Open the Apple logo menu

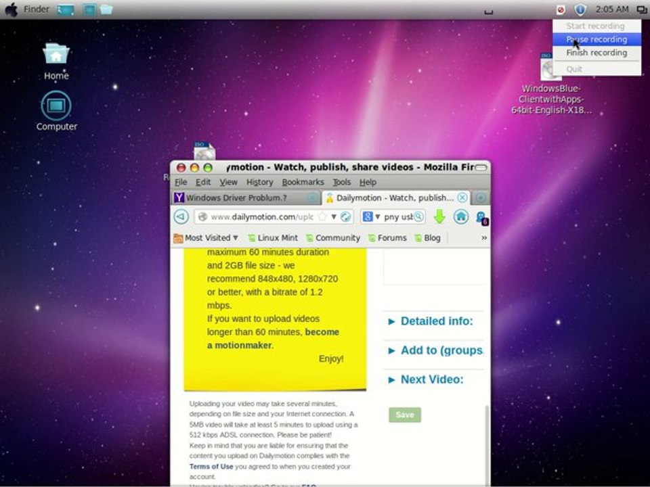12,9
